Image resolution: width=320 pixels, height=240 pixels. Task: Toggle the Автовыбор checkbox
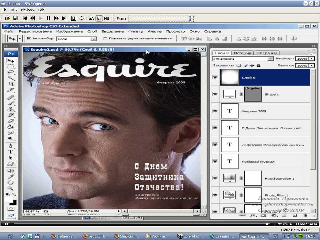[29, 38]
